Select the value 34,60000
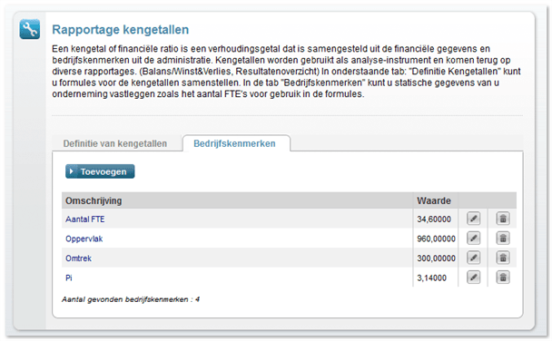Viewport: 552px width, 341px height. click(434, 219)
